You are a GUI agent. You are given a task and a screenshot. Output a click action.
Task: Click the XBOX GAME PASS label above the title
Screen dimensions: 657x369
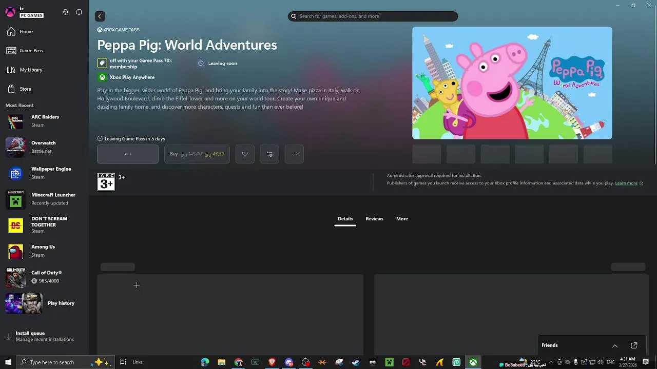point(119,30)
